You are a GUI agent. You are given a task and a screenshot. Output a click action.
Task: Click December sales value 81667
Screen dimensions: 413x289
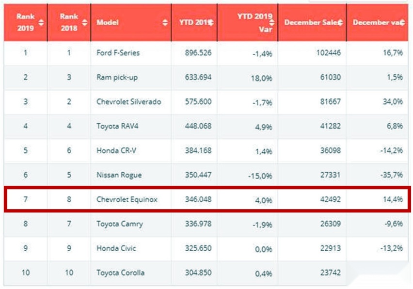point(330,102)
